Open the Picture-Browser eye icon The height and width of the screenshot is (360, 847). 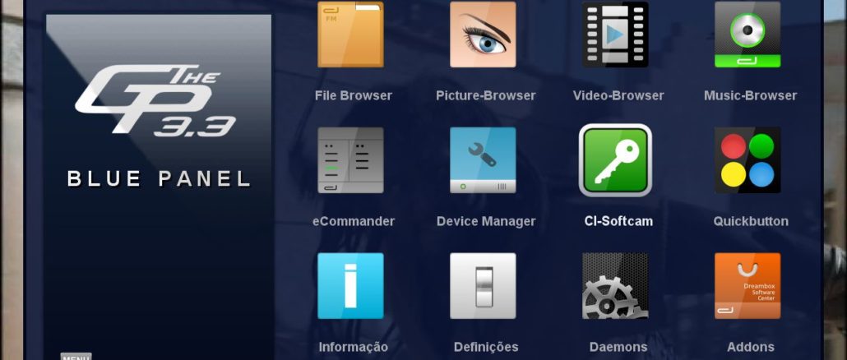(483, 34)
